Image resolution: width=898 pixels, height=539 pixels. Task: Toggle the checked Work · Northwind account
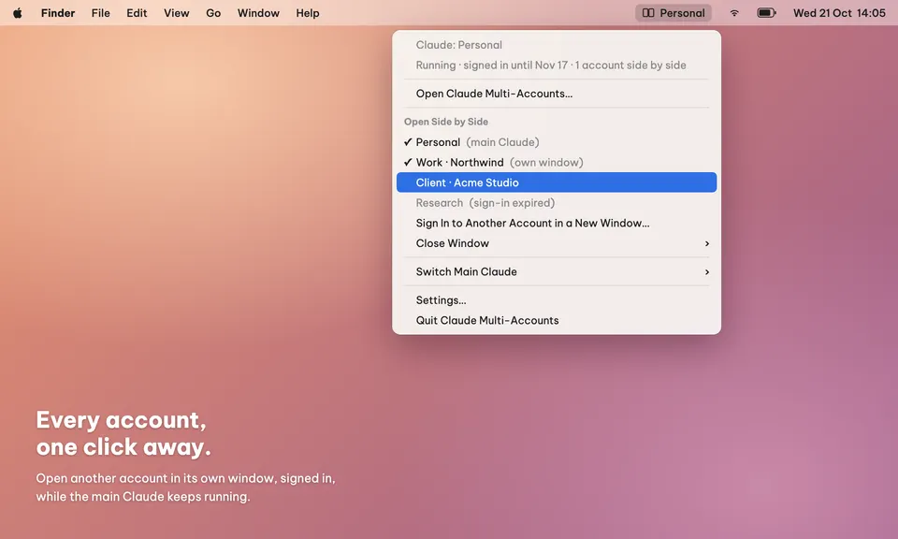click(x=557, y=162)
